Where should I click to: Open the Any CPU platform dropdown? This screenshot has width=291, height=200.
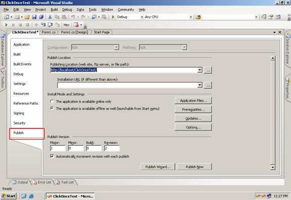pyautogui.click(x=190, y=17)
